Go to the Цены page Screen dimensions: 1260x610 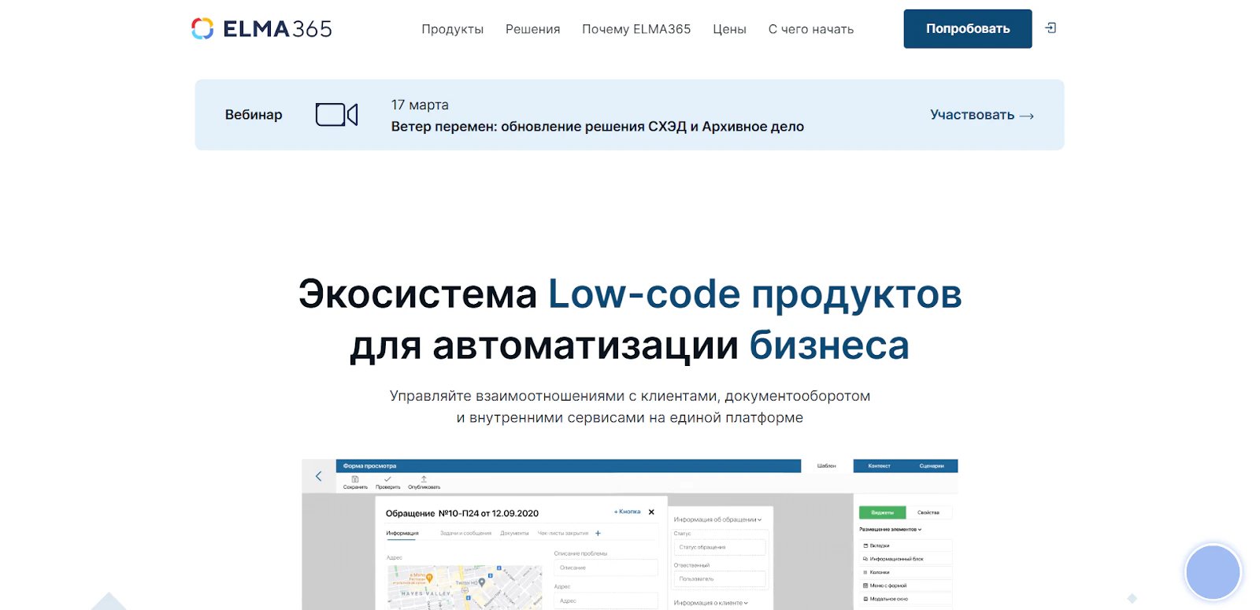coord(729,29)
